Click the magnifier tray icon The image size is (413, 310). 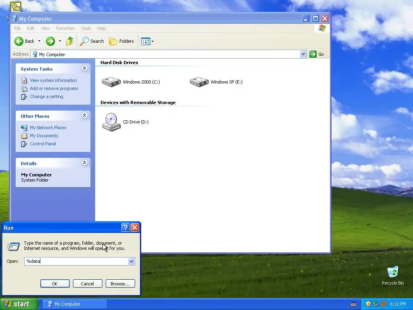pos(383,304)
